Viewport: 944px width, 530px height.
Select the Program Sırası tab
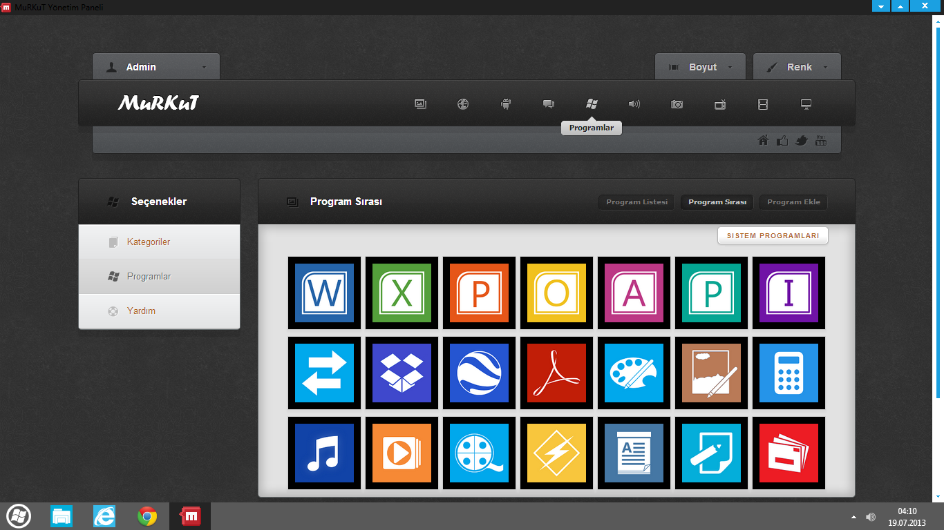717,202
